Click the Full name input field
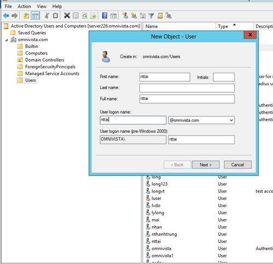This screenshot has height=264, width=273. pos(187,99)
